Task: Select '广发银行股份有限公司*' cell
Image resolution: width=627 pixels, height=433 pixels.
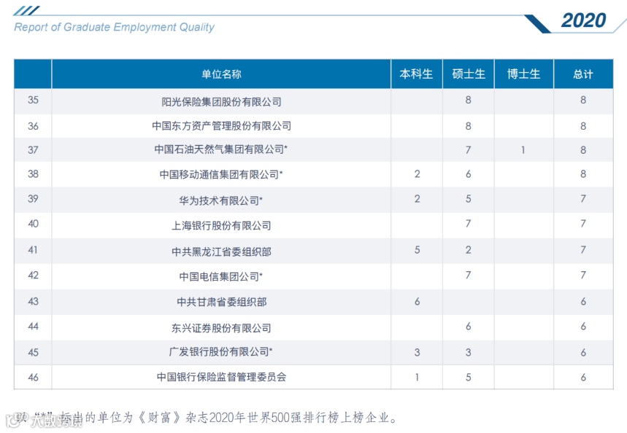Action: point(221,351)
